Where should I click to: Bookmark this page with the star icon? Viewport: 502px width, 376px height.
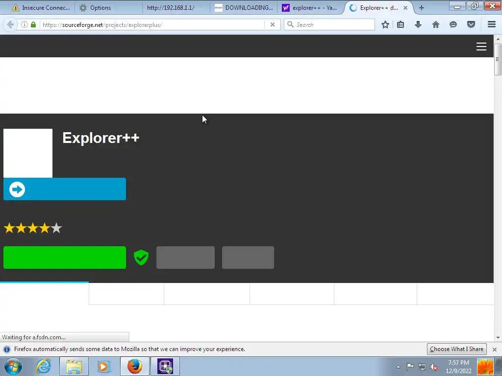tap(385, 24)
